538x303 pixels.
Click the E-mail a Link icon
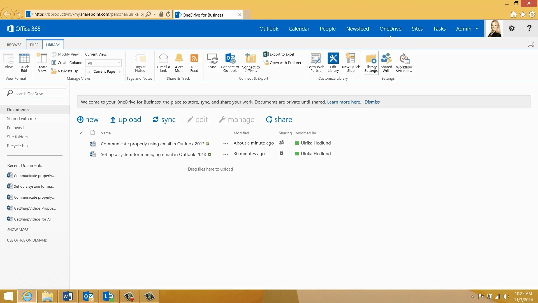(163, 62)
